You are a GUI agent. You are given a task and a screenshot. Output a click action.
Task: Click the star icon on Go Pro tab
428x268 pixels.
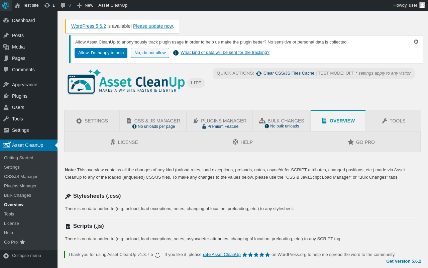click(x=351, y=142)
